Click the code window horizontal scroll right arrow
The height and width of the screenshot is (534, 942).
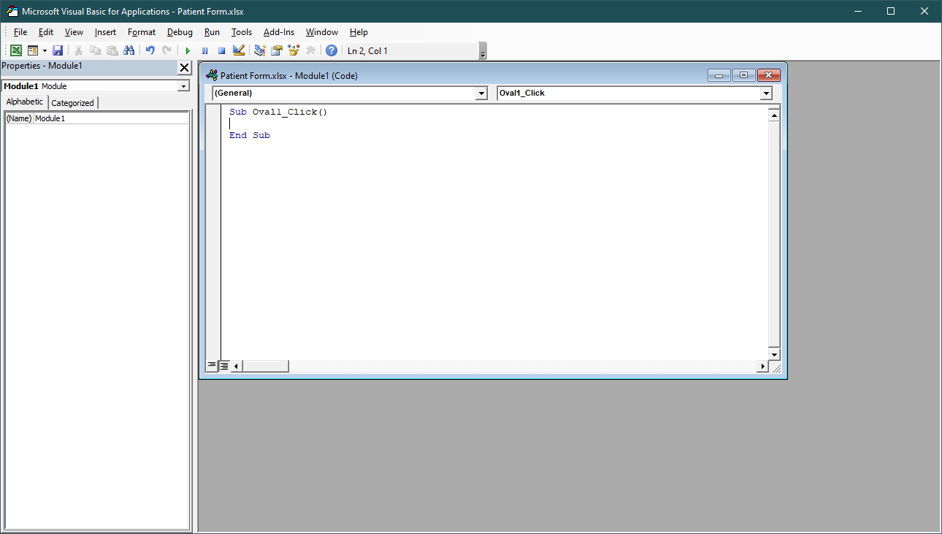tap(763, 366)
